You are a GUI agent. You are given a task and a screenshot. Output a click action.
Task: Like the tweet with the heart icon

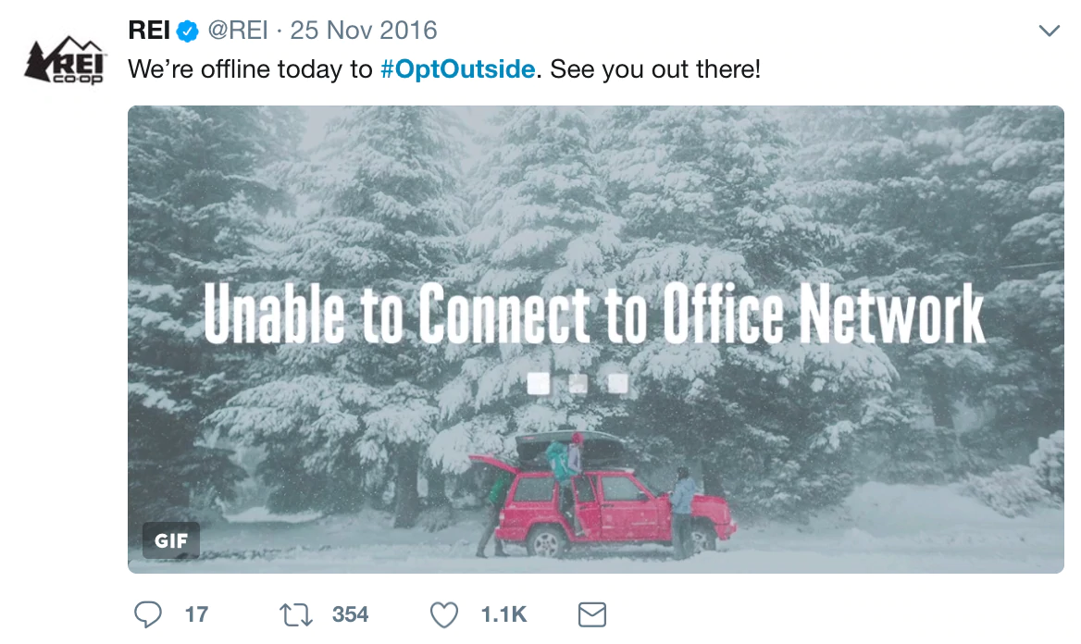(445, 614)
